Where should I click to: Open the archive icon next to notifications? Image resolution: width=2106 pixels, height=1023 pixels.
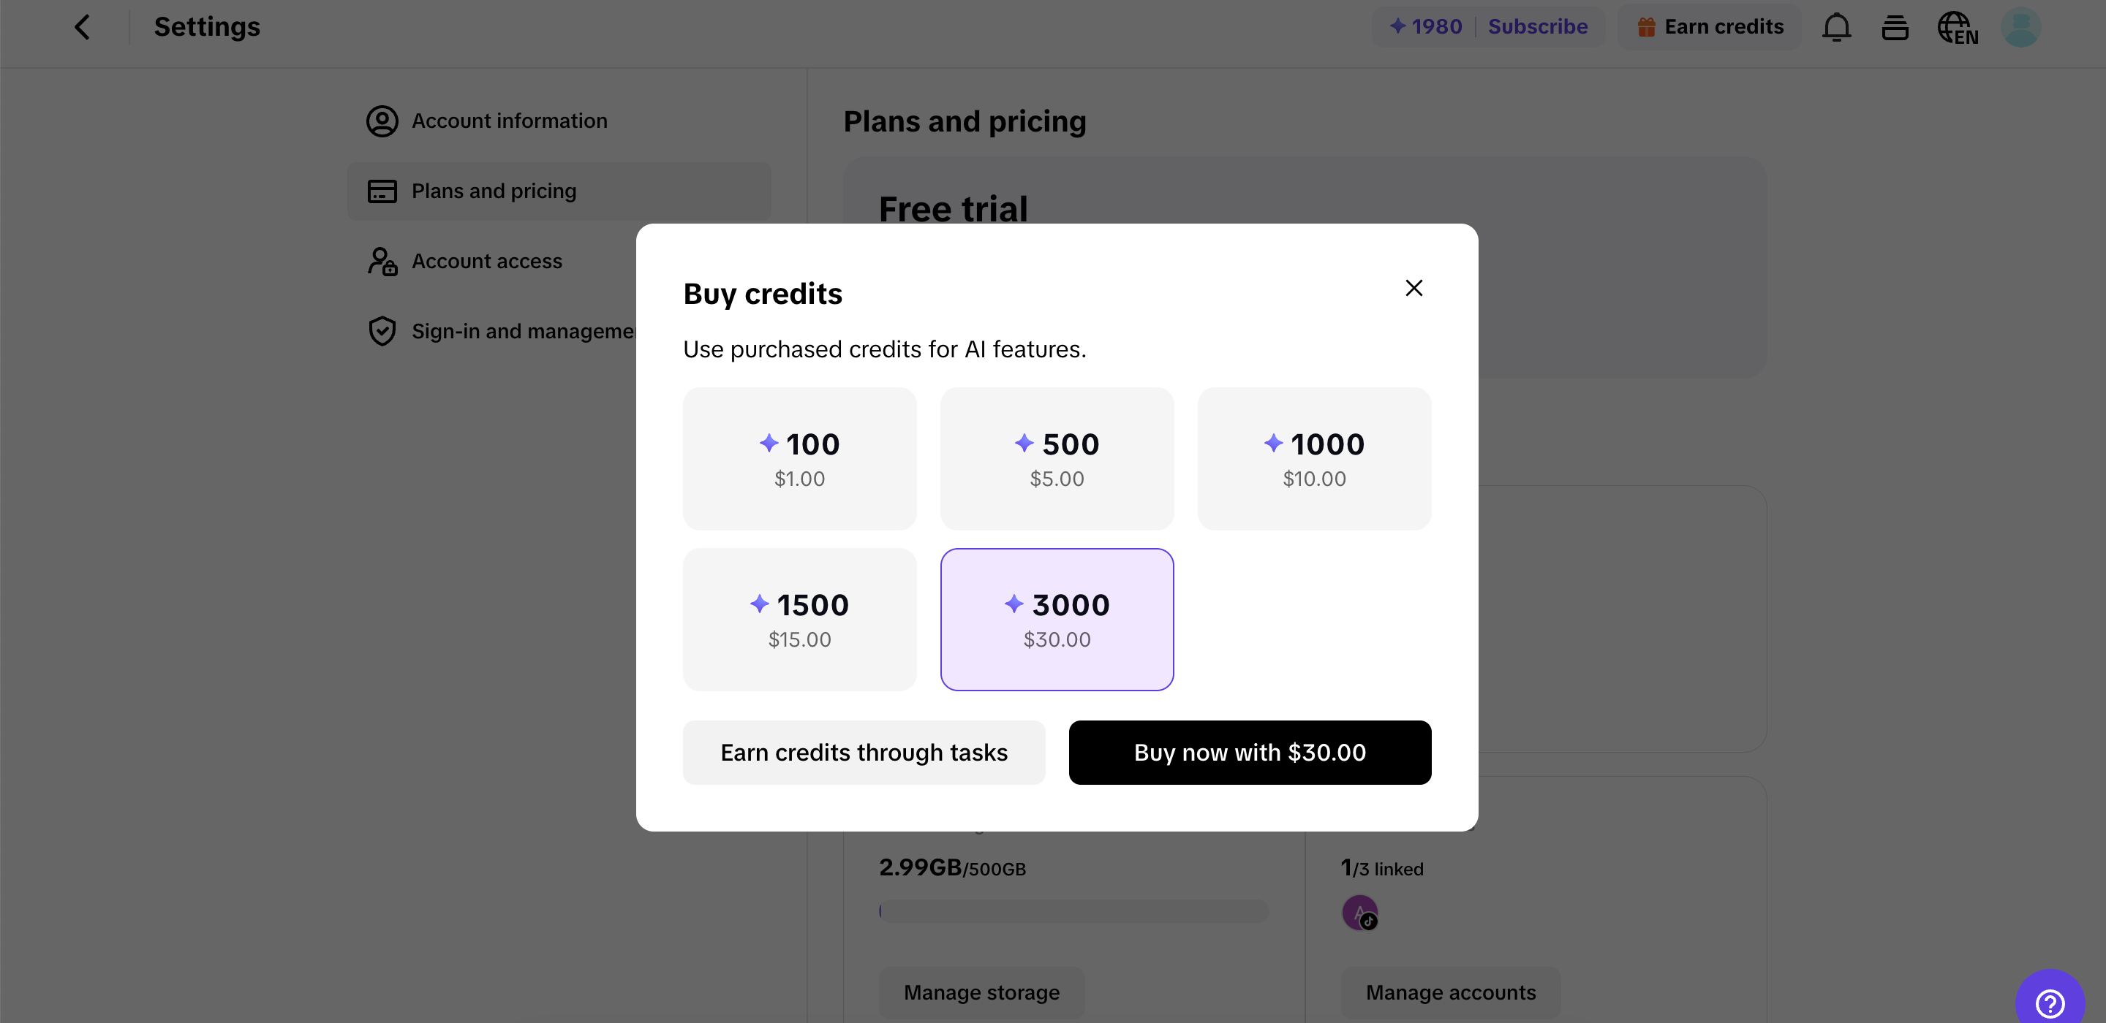point(1895,27)
